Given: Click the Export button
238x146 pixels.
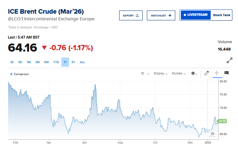Looking at the screenshot, I should coord(131,15).
